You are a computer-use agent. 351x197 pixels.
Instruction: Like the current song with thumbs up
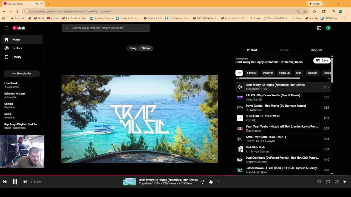211,182
